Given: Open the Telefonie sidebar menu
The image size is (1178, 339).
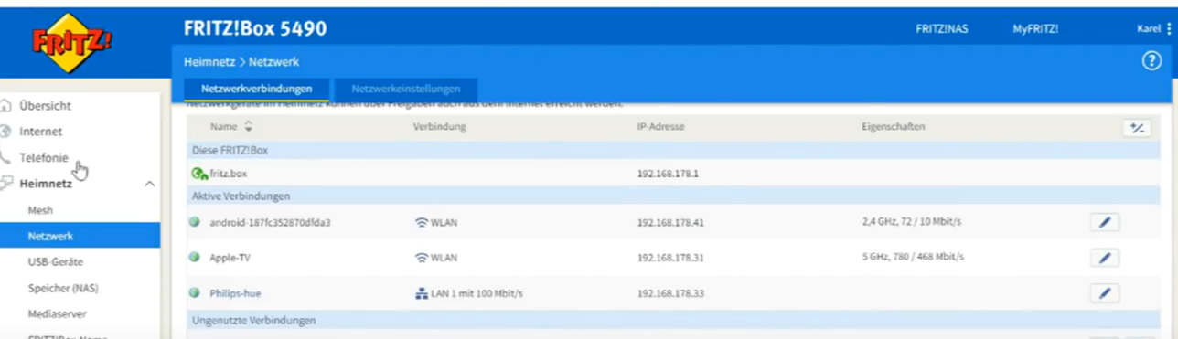Looking at the screenshot, I should coord(44,157).
